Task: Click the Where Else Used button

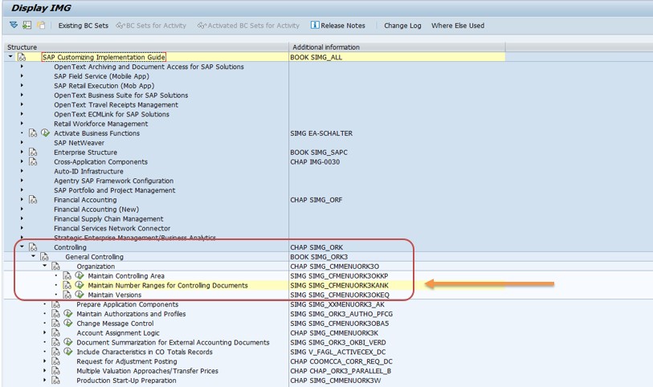Action: click(458, 26)
